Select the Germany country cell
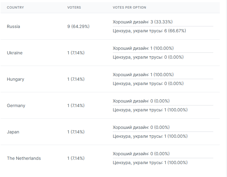The image size is (227, 177). click(x=16, y=106)
